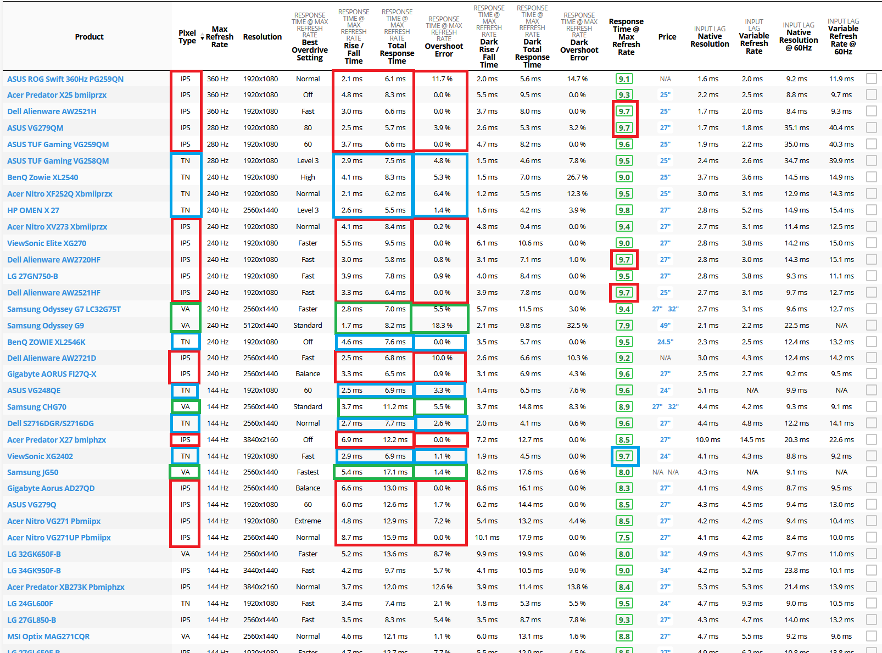Open the 34" link for LG 34GK950F-B
Viewport: 882px width, 653px height.
(x=665, y=570)
